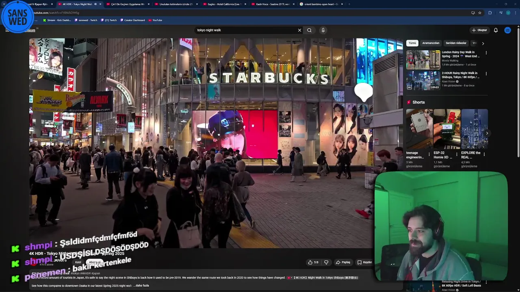This screenshot has height=292, width=520.
Task: Open a new browser tab with plus
Action: coord(349,4)
